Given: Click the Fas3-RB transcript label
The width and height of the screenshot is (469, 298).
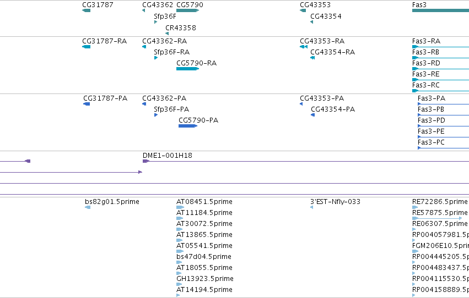Looking at the screenshot, I should pos(425,52).
